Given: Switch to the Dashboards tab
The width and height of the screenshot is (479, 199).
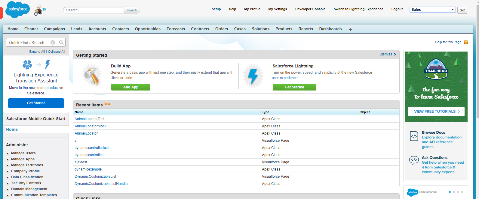Looking at the screenshot, I should 330,29.
